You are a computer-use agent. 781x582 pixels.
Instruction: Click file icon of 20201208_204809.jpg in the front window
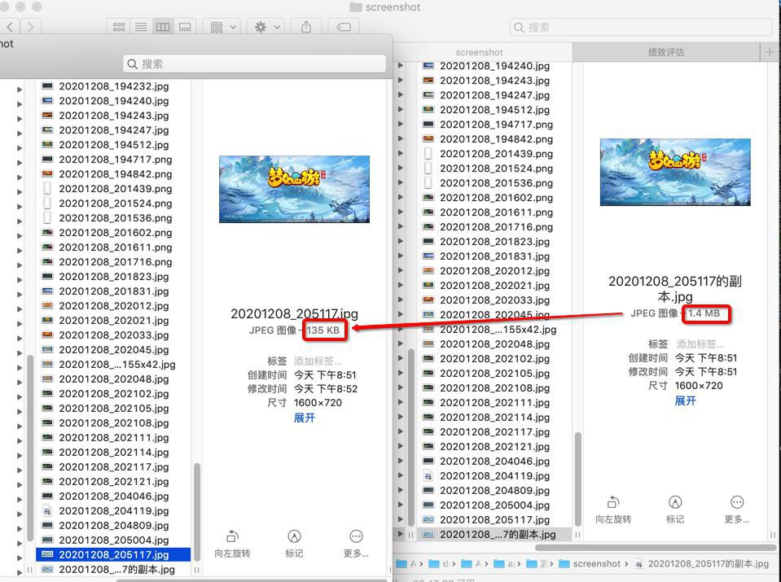click(47, 525)
